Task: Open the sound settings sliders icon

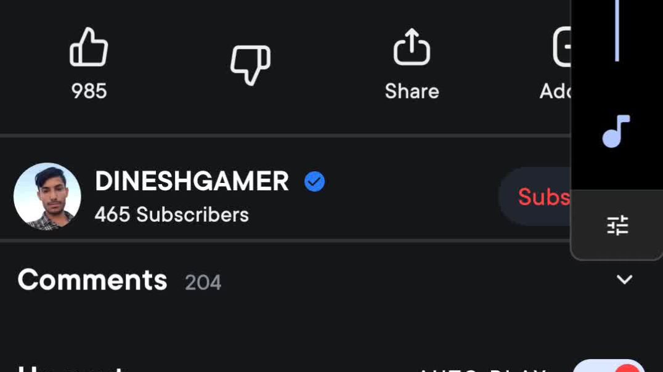Action: (x=617, y=225)
